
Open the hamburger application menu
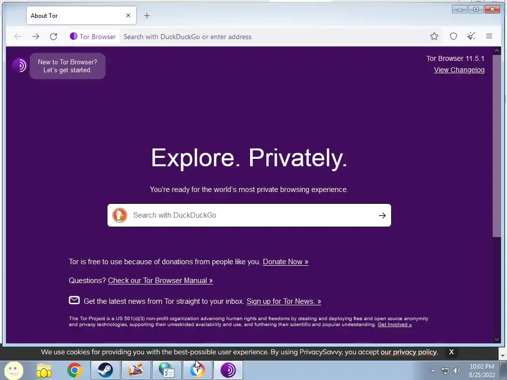click(x=489, y=37)
